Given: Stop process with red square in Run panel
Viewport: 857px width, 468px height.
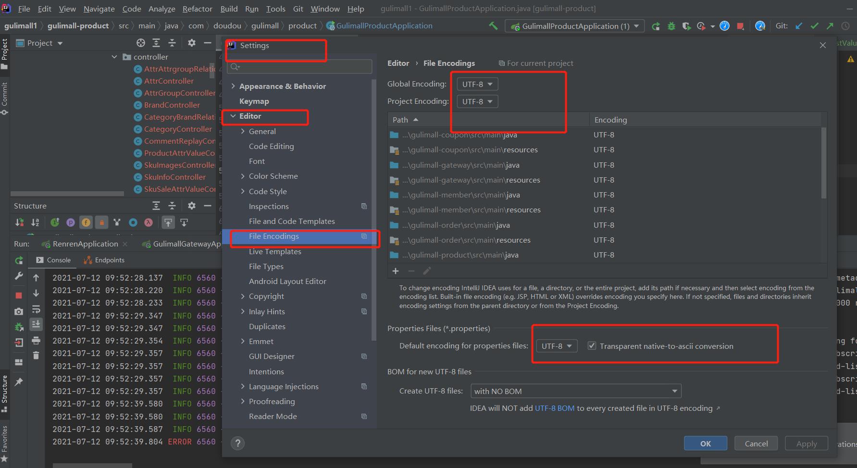Looking at the screenshot, I should [x=19, y=295].
